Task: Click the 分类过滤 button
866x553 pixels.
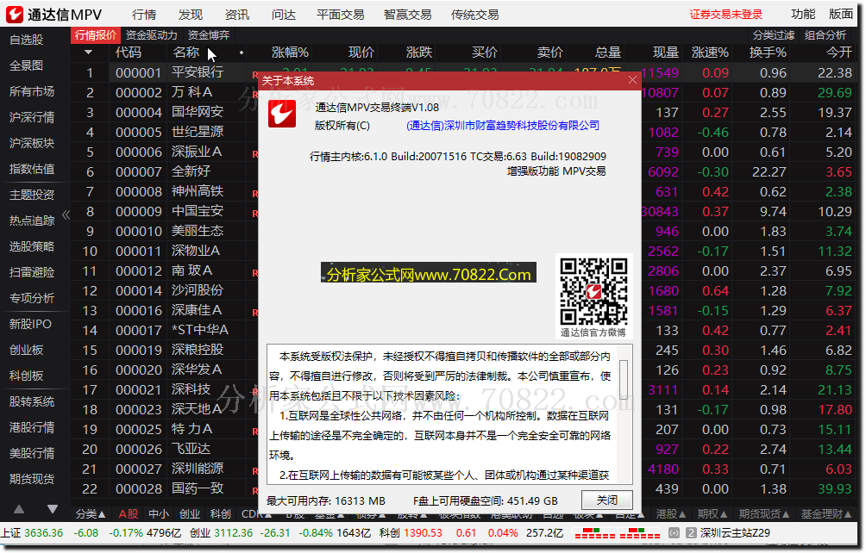Action: coord(773,35)
